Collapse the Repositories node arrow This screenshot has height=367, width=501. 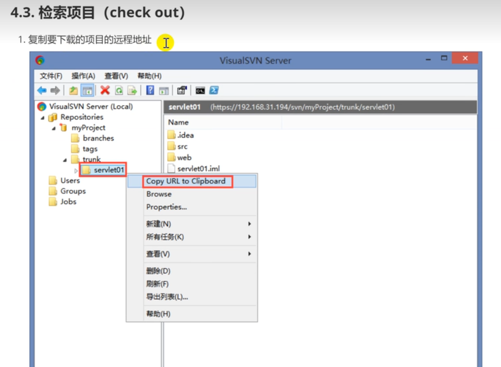[x=43, y=118]
